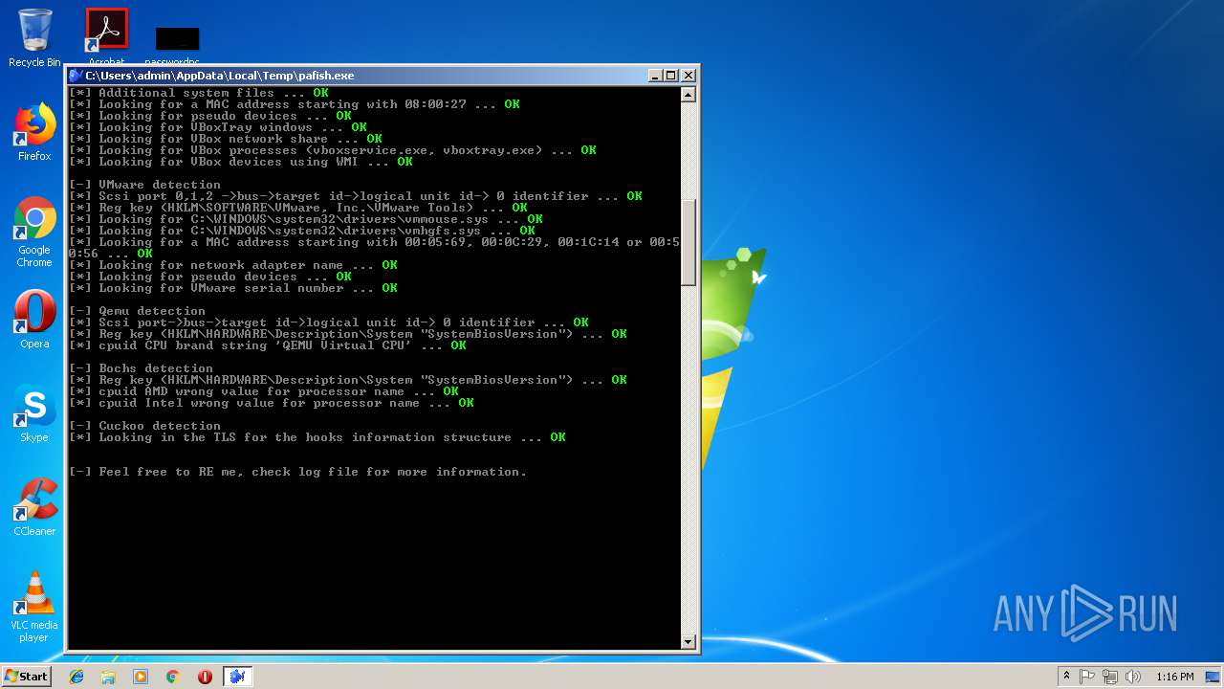Click 'cpuid CPU brand string' line

tap(267, 345)
